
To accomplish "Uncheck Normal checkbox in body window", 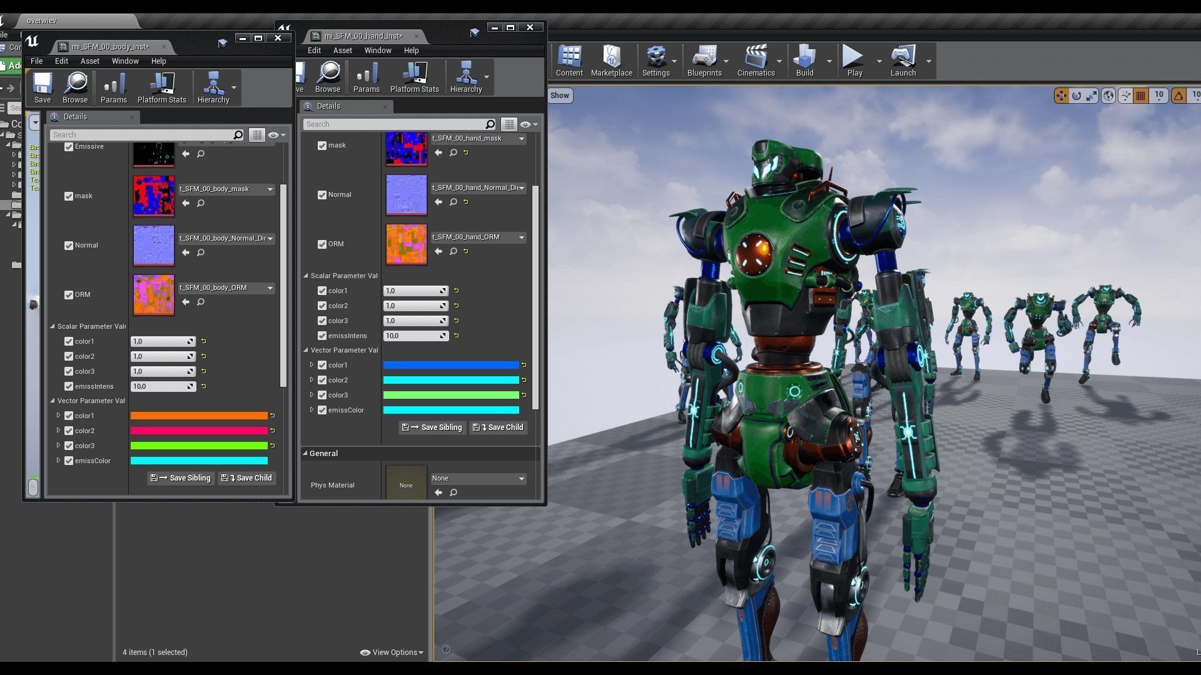I will (x=69, y=246).
